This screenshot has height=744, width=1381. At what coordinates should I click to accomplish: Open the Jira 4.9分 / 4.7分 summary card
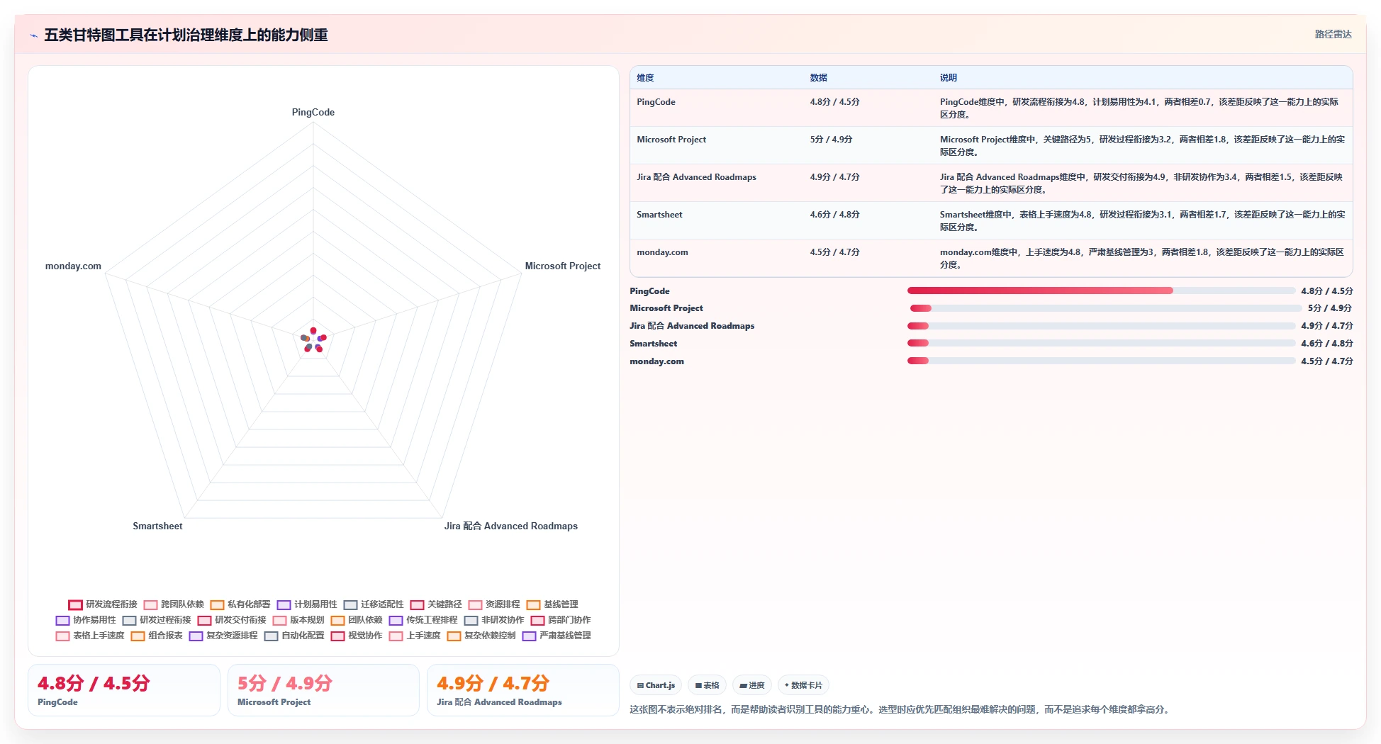(x=523, y=690)
